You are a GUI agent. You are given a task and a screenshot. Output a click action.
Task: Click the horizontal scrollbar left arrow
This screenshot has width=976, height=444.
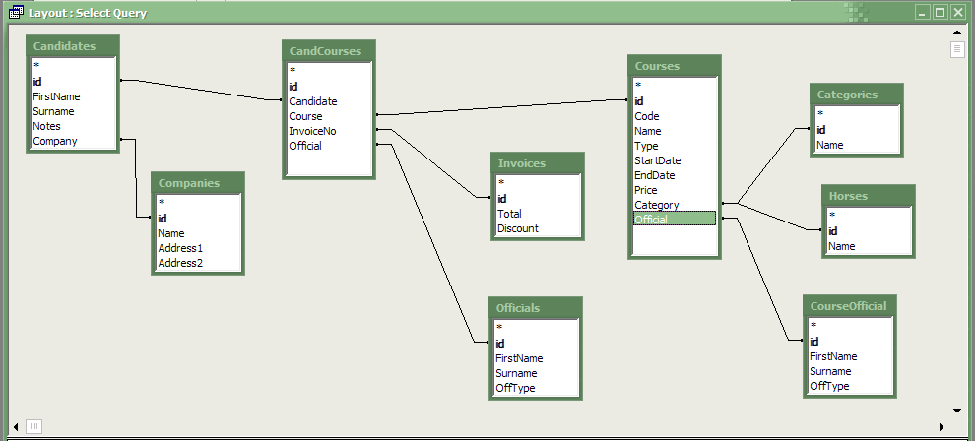click(x=16, y=427)
